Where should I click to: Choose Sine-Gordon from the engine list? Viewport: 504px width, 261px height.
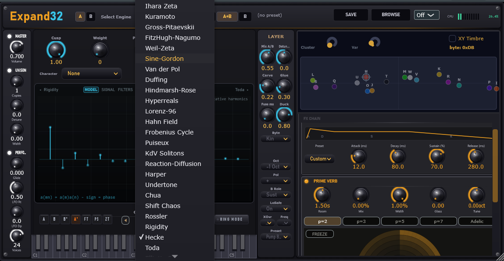point(175,58)
